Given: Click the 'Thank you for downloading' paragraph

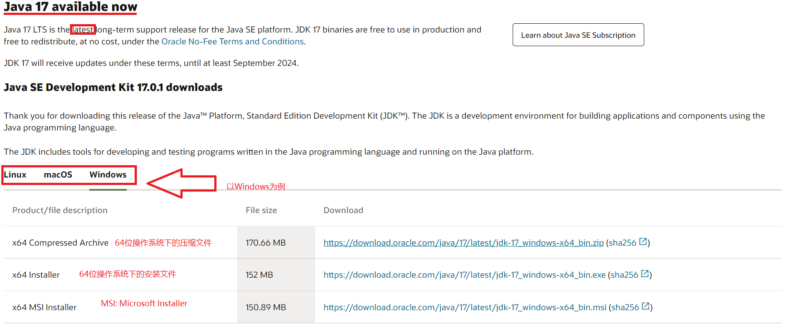Looking at the screenshot, I should pos(385,122).
